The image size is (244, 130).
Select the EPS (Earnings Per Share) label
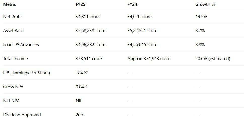26,73
